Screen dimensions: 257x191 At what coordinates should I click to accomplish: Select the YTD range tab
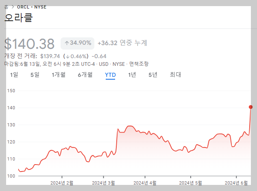pyautogui.click(x=110, y=75)
